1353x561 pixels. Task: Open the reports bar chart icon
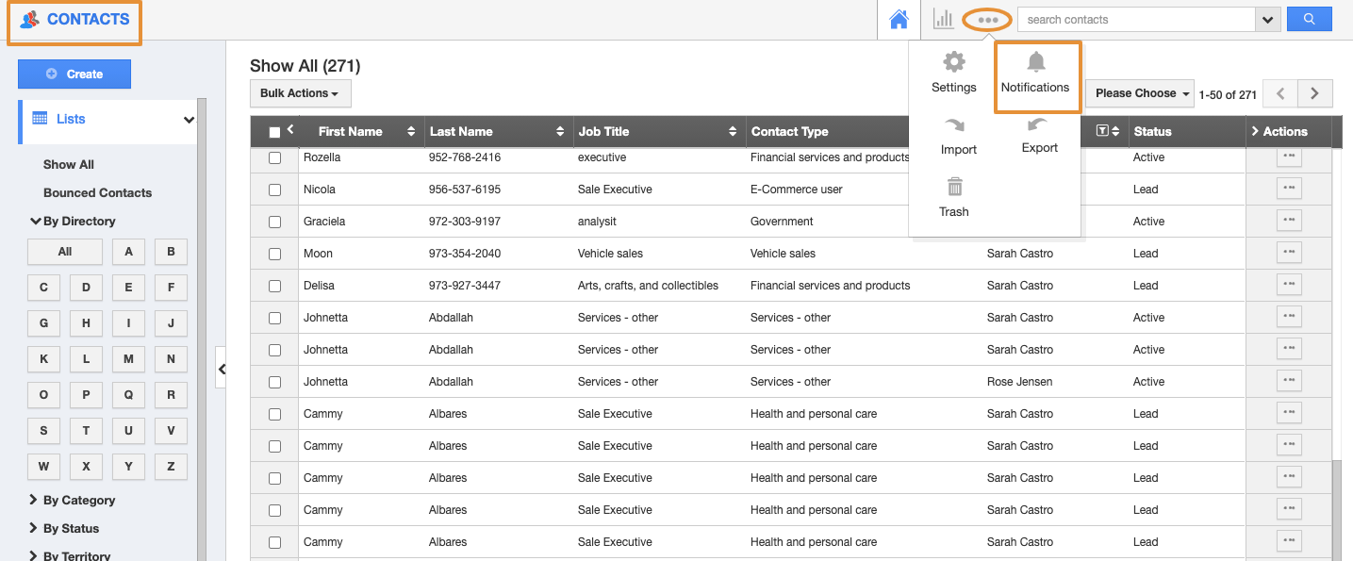click(942, 20)
